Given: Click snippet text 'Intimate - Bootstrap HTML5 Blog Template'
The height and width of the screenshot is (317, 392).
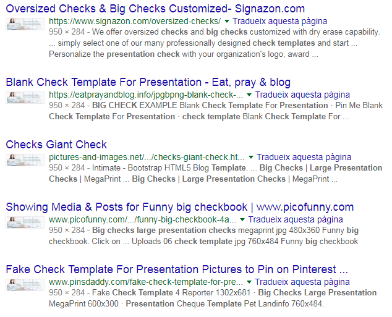Looking at the screenshot, I should pos(169,168).
